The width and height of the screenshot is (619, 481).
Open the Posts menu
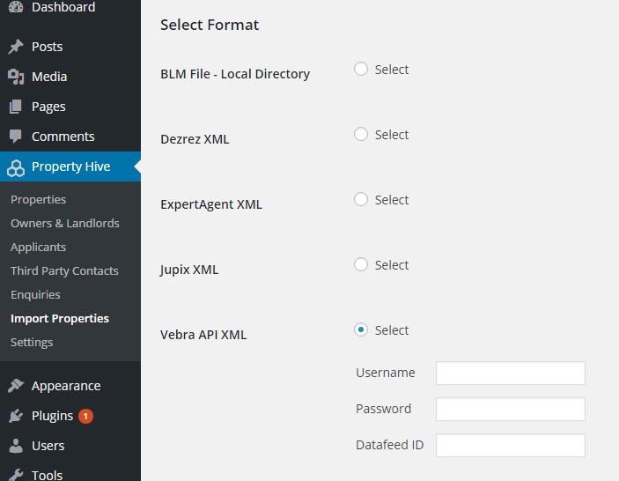(70, 47)
